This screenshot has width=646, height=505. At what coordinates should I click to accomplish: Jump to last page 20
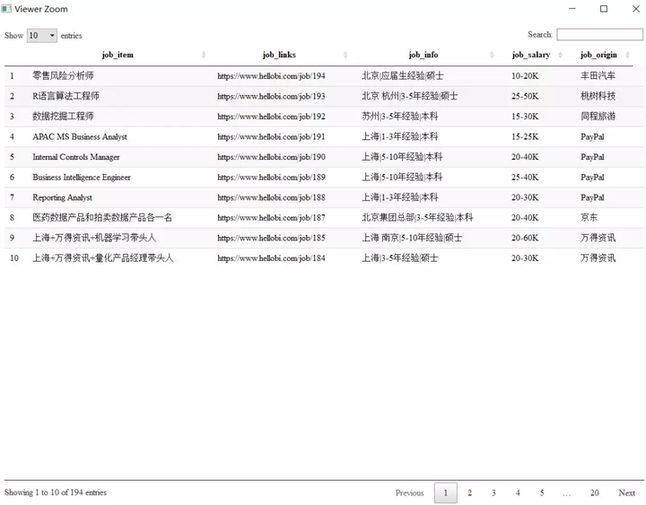click(594, 492)
